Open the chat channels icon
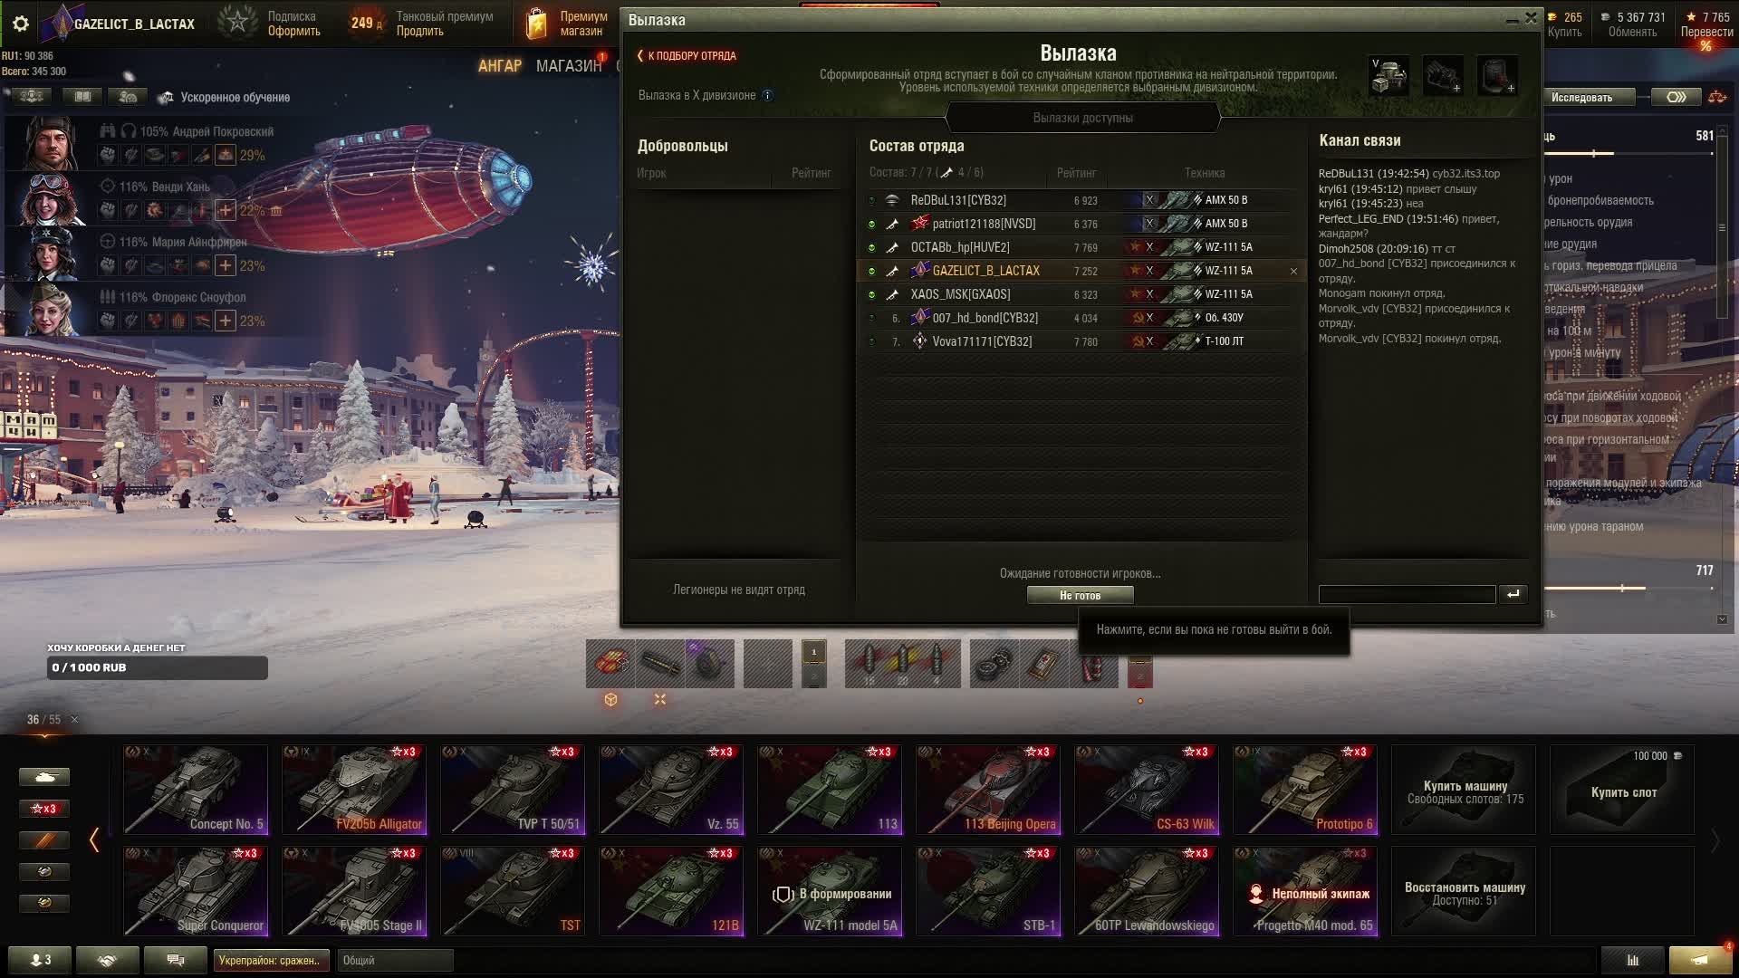 click(x=176, y=960)
